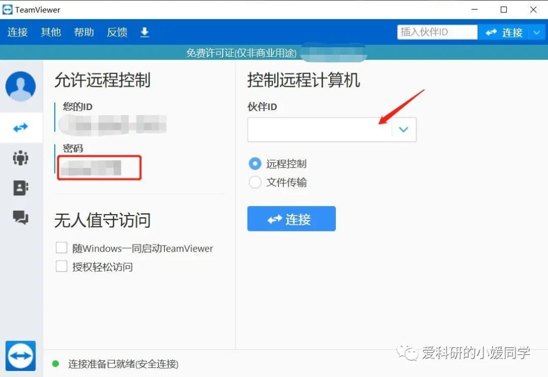
Task: Open the contacts book sidebar icon
Action: [21, 188]
